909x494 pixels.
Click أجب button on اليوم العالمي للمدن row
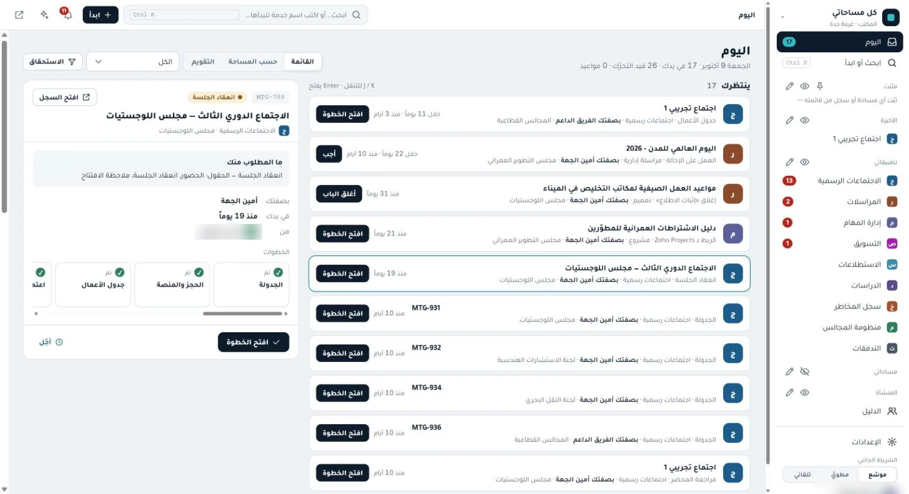tap(329, 154)
